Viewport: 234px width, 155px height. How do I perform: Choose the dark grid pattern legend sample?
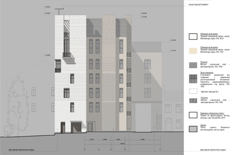[x=193, y=79]
